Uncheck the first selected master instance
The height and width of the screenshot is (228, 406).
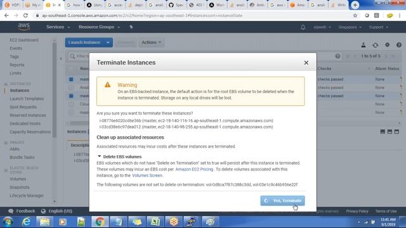pyautogui.click(x=71, y=79)
